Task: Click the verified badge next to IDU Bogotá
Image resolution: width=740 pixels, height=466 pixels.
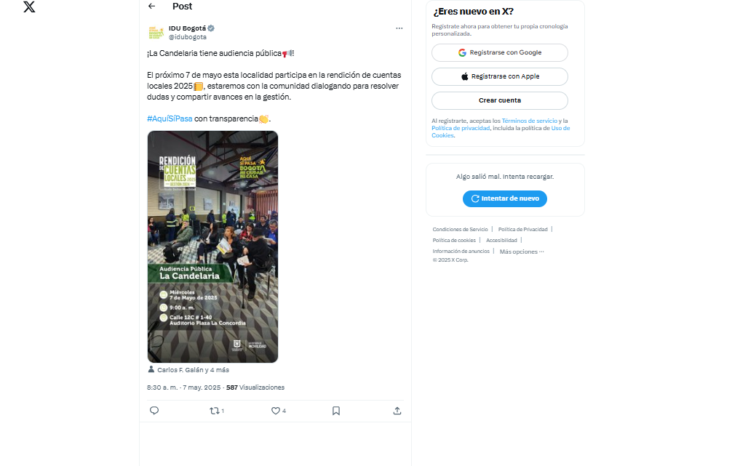Action: [x=211, y=28]
